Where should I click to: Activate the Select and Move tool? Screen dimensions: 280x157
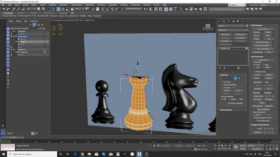(58, 9)
